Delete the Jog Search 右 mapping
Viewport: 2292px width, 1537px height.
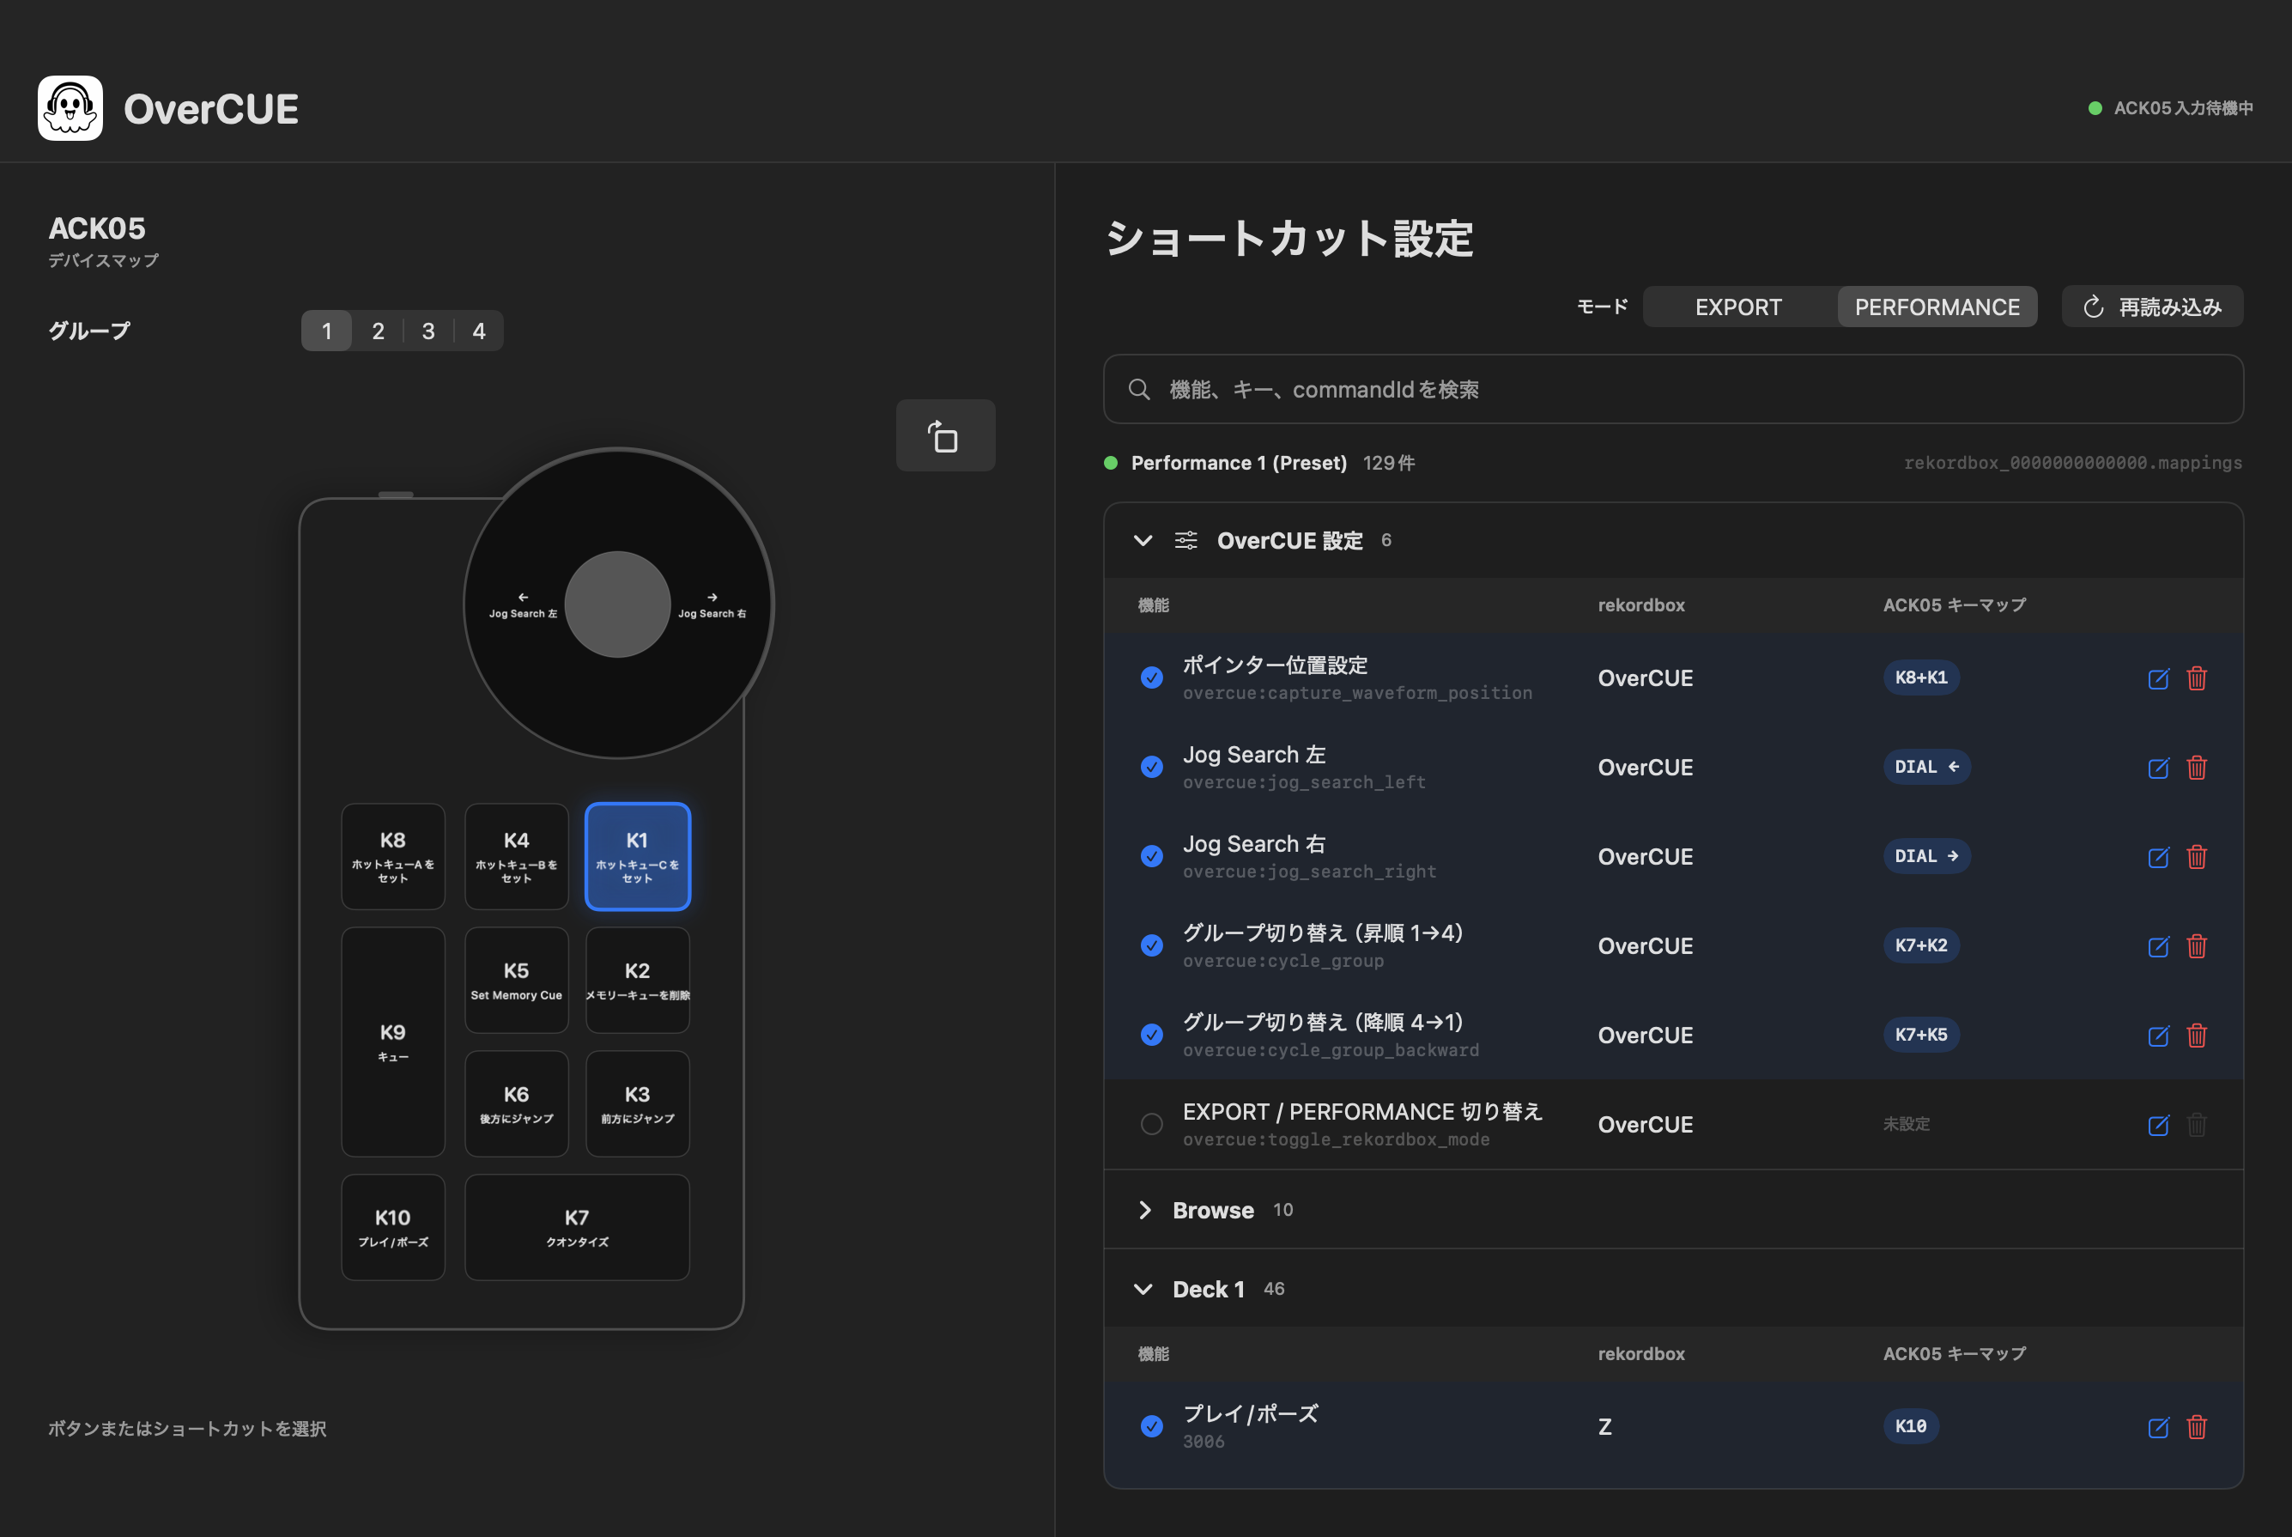tap(2197, 857)
